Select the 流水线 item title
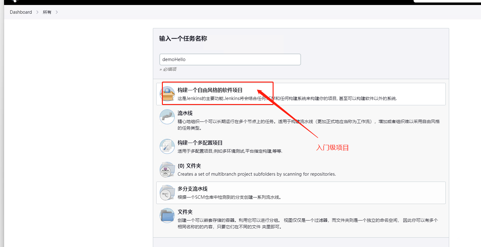The width and height of the screenshot is (481, 247). tap(185, 113)
